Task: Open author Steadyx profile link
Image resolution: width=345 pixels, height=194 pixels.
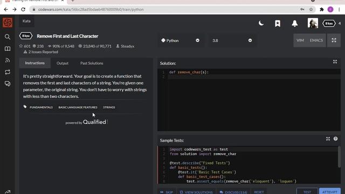Action: pyautogui.click(x=125, y=46)
